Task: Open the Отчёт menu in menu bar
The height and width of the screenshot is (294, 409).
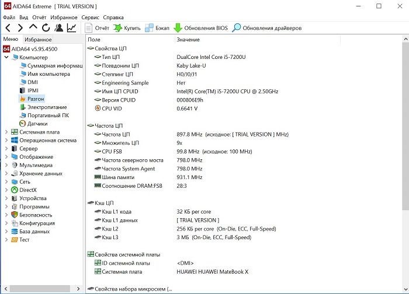Action: (x=39, y=17)
